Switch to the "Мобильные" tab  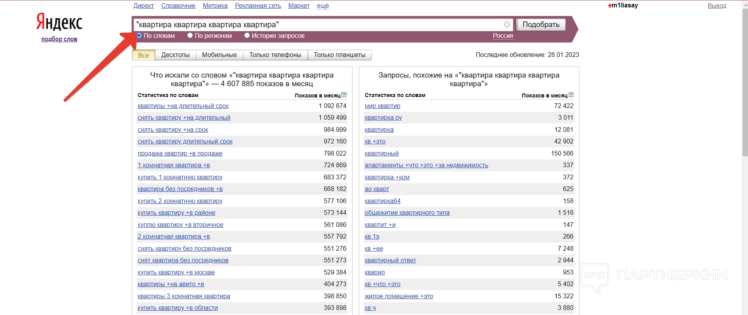click(219, 55)
